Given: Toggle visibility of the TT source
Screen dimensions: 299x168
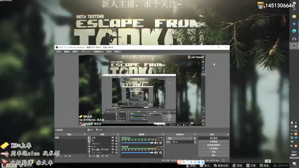Looking at the screenshot, I should click(x=112, y=141).
